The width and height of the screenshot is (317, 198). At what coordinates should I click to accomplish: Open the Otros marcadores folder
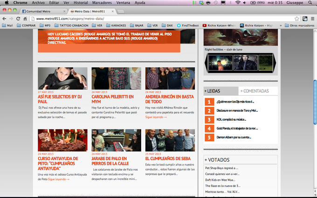[x=299, y=26]
